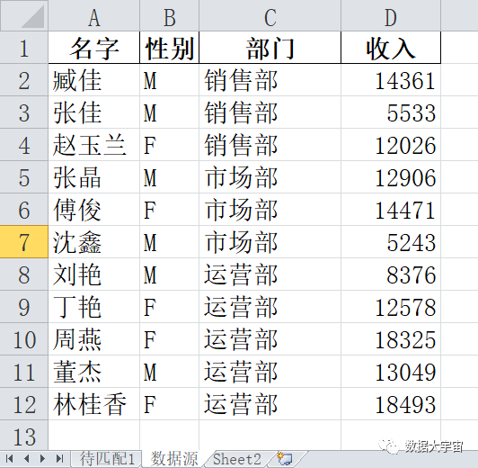Viewport: 478px width, 468px height.
Task: Select row 2 header
Action: [x=24, y=80]
